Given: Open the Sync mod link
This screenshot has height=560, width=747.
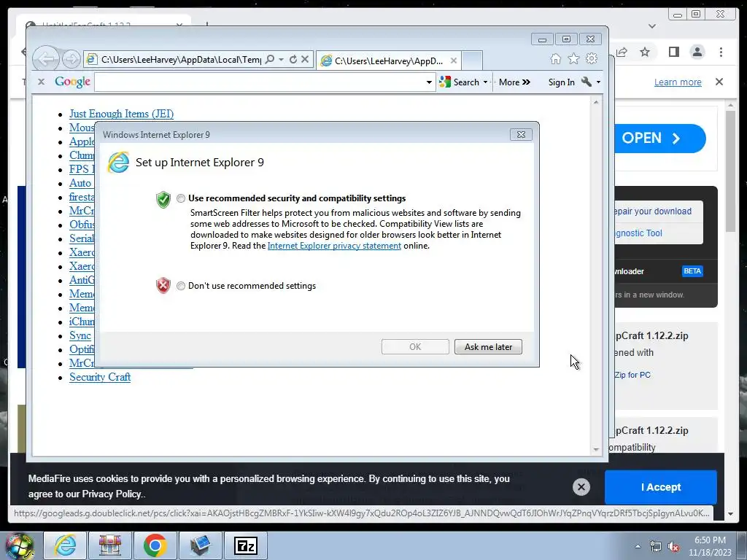Looking at the screenshot, I should (x=80, y=335).
